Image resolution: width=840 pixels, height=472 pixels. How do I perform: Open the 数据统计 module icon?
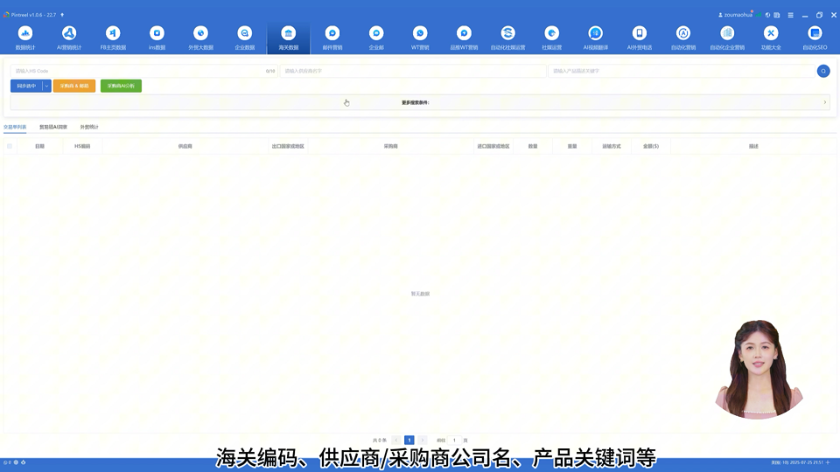tap(25, 33)
